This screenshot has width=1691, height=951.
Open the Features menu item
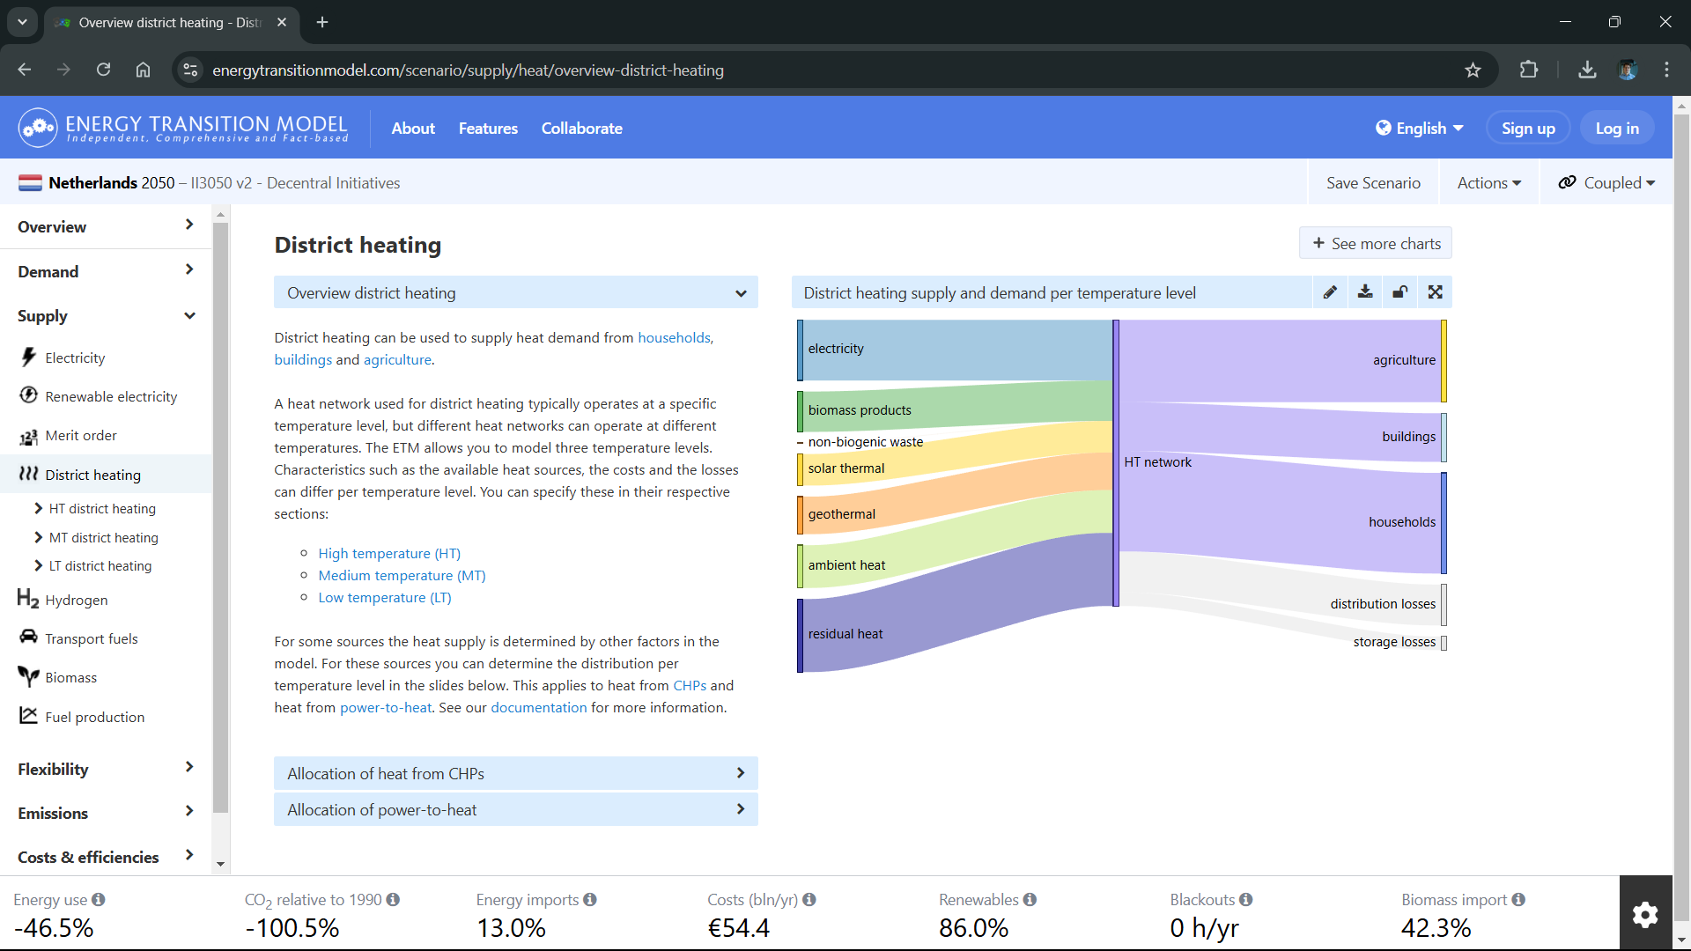coord(488,129)
